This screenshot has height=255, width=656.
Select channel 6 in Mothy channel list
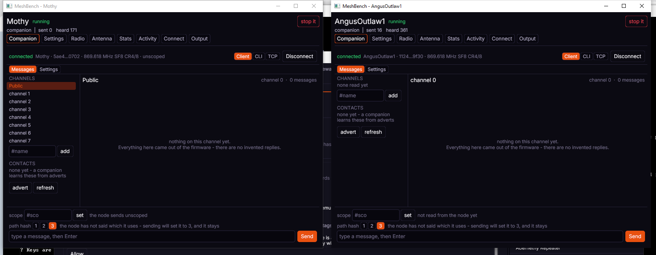[x=42, y=133]
